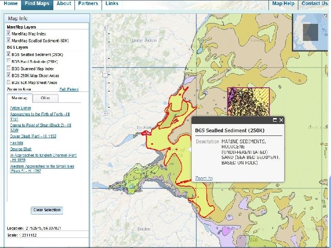This screenshot has height=248, width=331.
Task: Click the popup Description text
Action: tap(251, 152)
